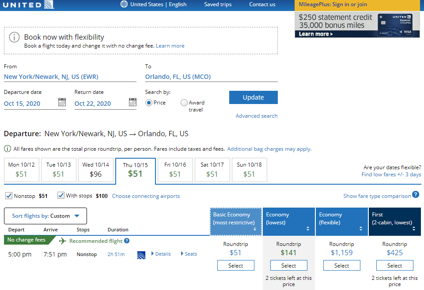Click the Duration column header
Screen dimensions: 424x290
[118, 230]
